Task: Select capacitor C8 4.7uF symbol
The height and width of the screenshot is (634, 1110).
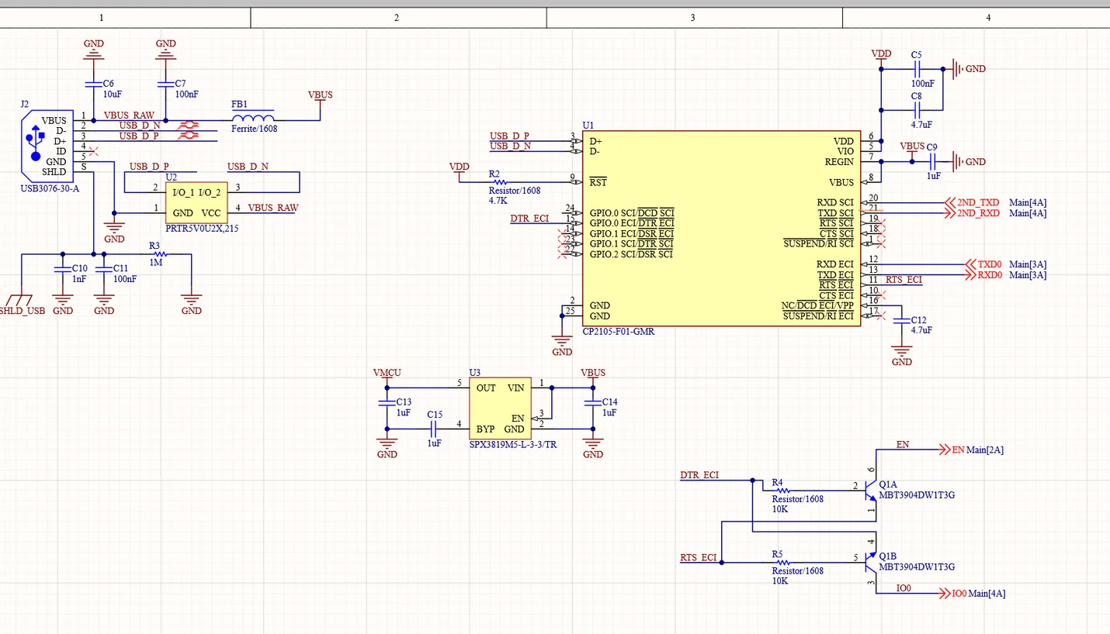Action: click(917, 109)
